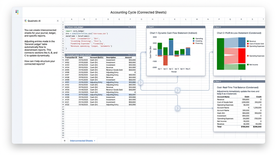The height and width of the screenshot is (155, 277).
Task: Click the chevron button on the connector leading to Chart 2
Action: pos(178,90)
